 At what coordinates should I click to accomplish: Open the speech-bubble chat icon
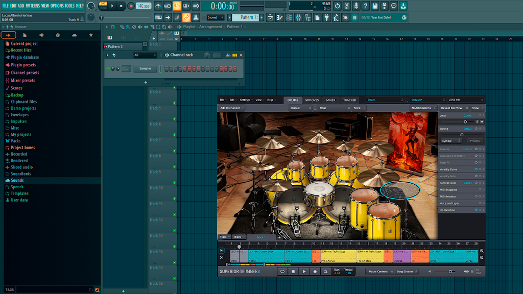(394, 6)
